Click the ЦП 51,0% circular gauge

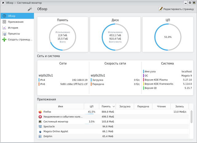tap(168, 37)
